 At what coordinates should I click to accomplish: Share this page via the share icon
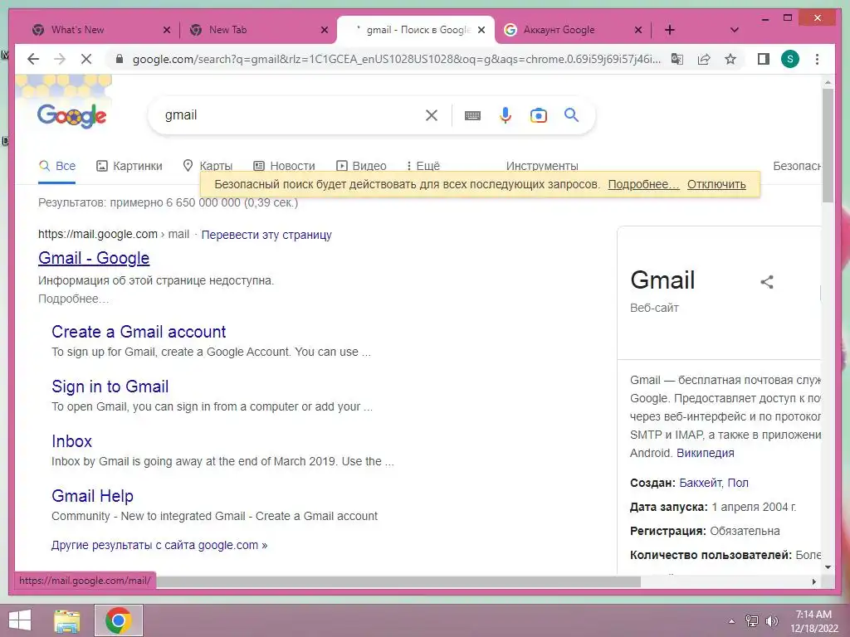(x=704, y=59)
